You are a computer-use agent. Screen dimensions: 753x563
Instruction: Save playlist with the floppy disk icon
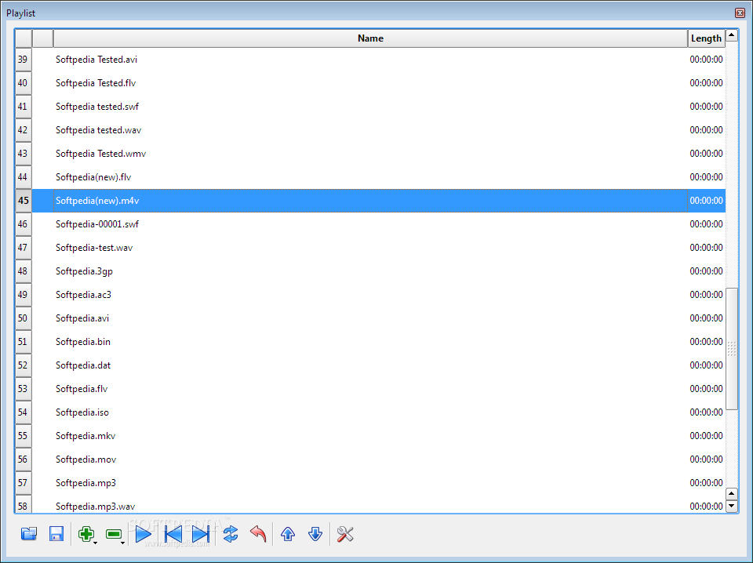[56, 534]
